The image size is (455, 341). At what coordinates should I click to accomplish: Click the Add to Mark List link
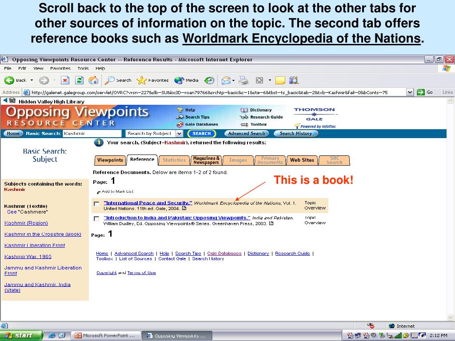[x=117, y=191]
